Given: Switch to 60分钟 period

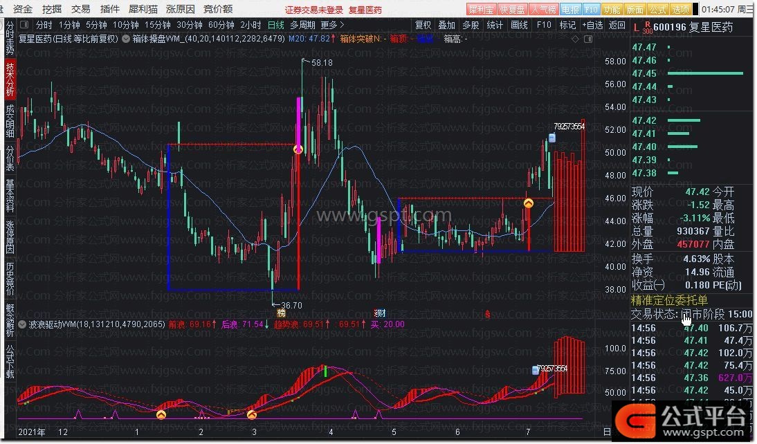Looking at the screenshot, I should [x=221, y=25].
